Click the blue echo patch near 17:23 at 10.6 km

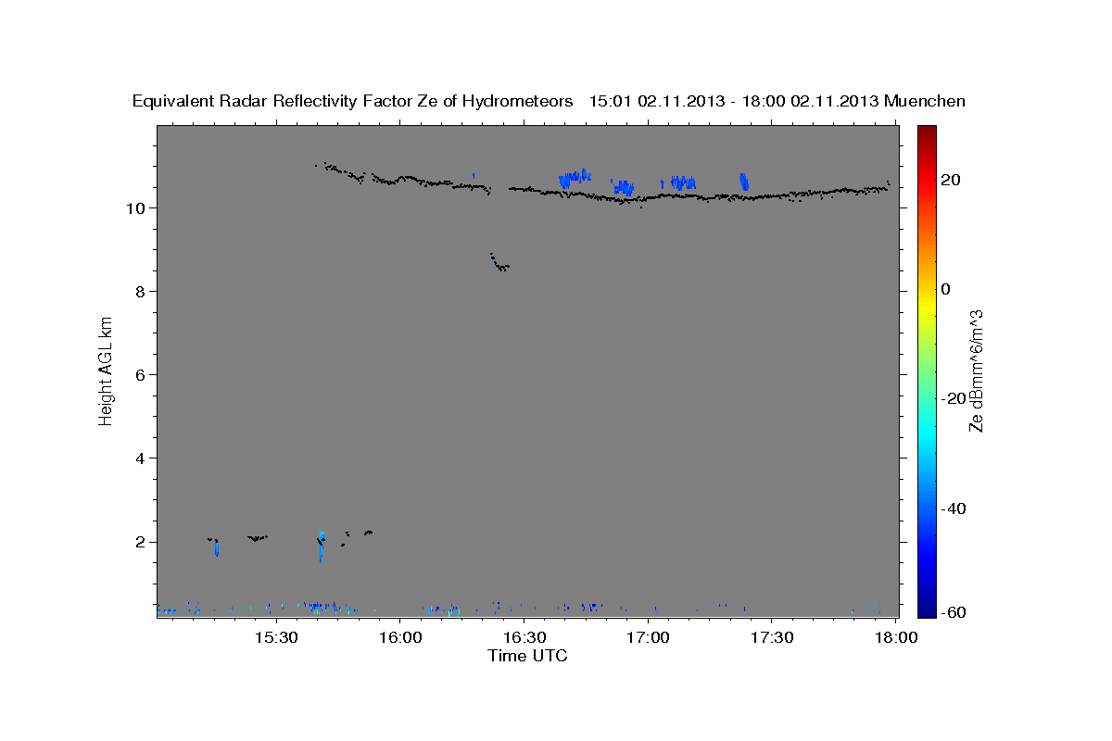[743, 181]
